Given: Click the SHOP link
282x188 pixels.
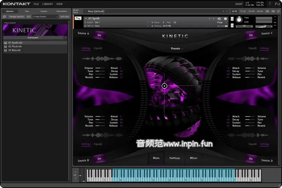Looking at the screenshot, I should [x=239, y=4].
